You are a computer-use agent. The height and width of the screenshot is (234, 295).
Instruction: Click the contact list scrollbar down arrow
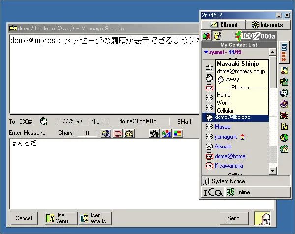point(273,171)
